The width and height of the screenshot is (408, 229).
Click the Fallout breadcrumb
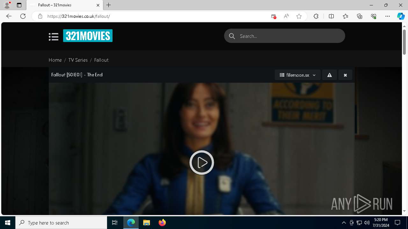click(x=101, y=60)
